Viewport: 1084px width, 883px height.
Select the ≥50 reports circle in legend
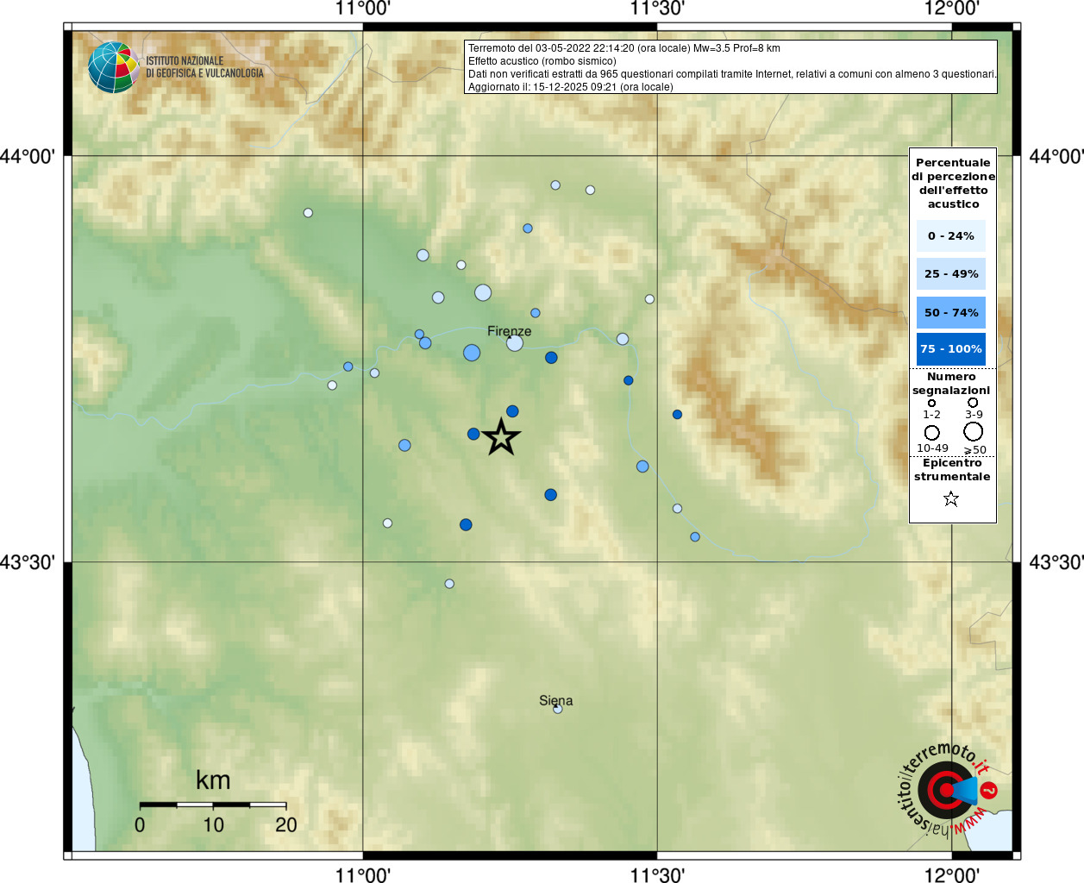coord(974,431)
